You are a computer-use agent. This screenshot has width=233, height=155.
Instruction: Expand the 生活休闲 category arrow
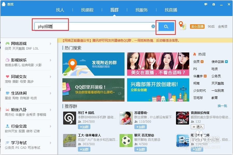(50, 93)
